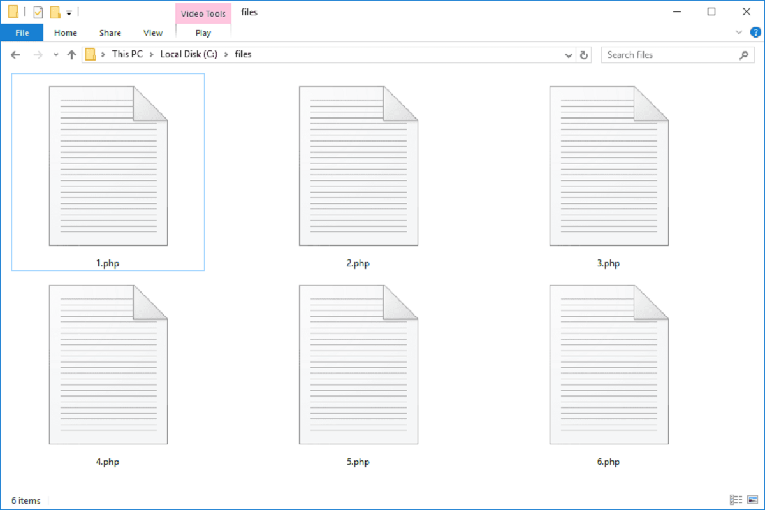Refresh the files folder view
This screenshot has width=765, height=510.
tap(584, 55)
